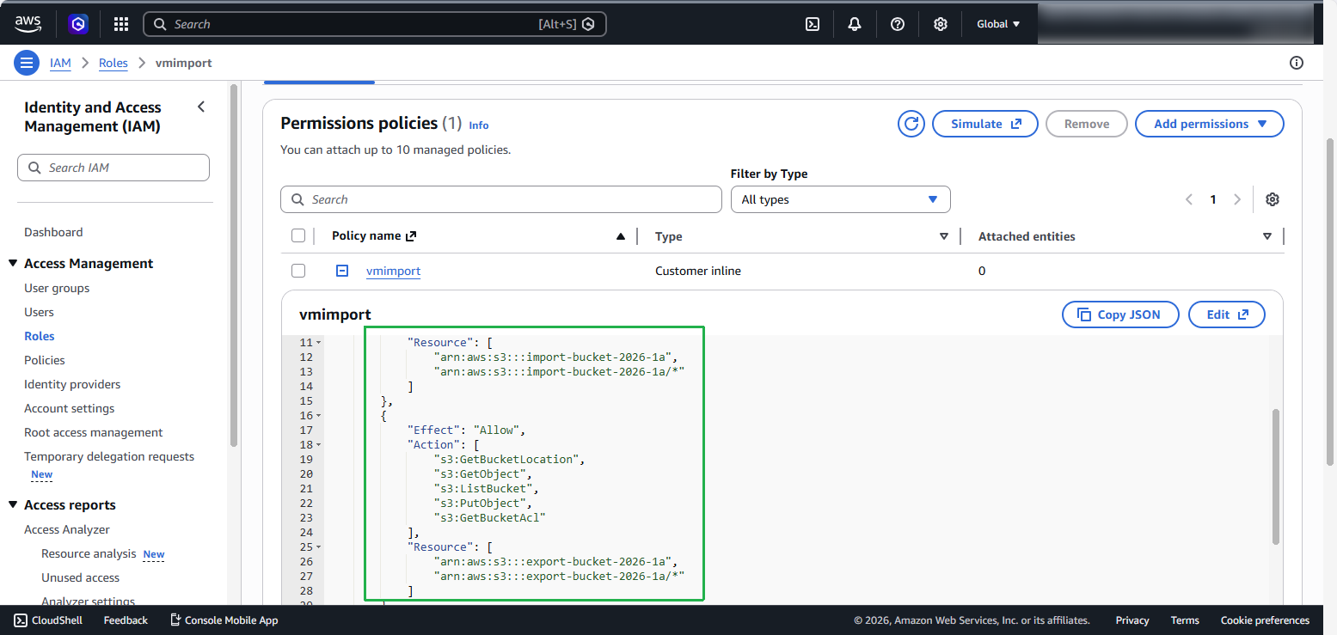Open Identity providers in sidebar
This screenshot has height=635, width=1337.
pos(72,384)
